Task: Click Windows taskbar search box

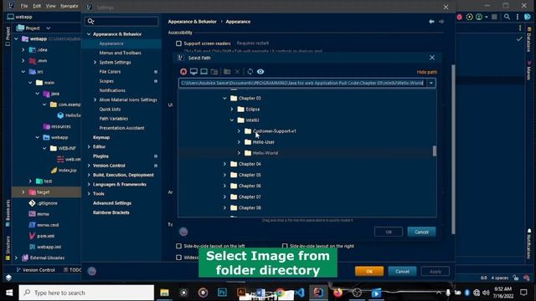Action: point(86,293)
